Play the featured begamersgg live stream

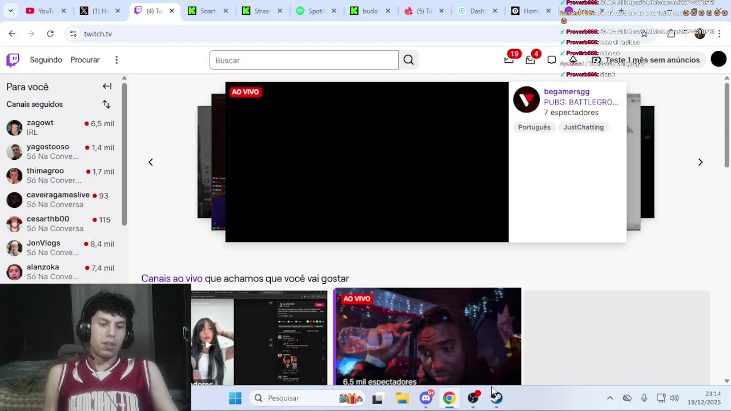pyautogui.click(x=367, y=162)
